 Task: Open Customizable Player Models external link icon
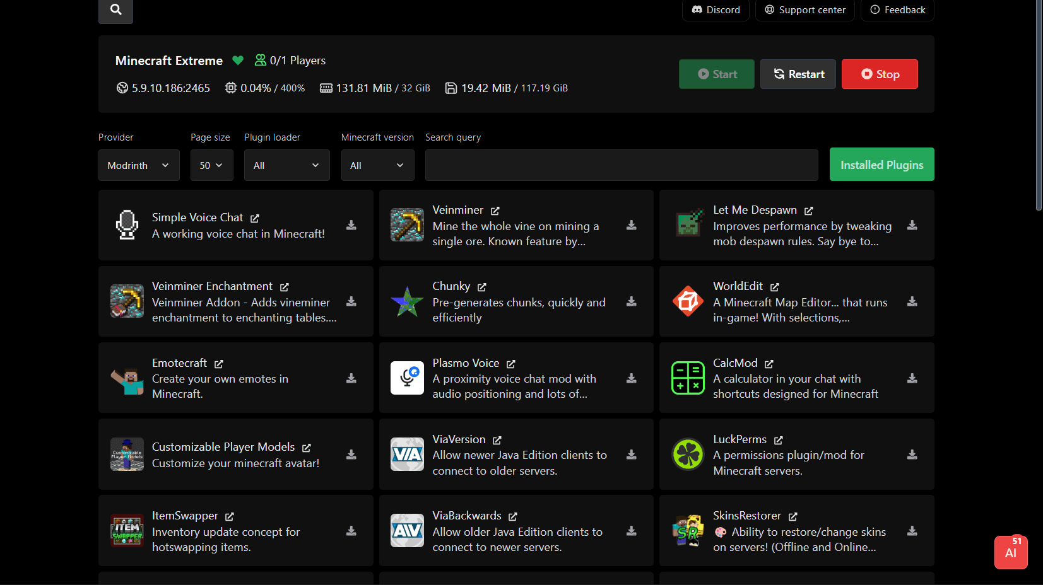point(307,448)
